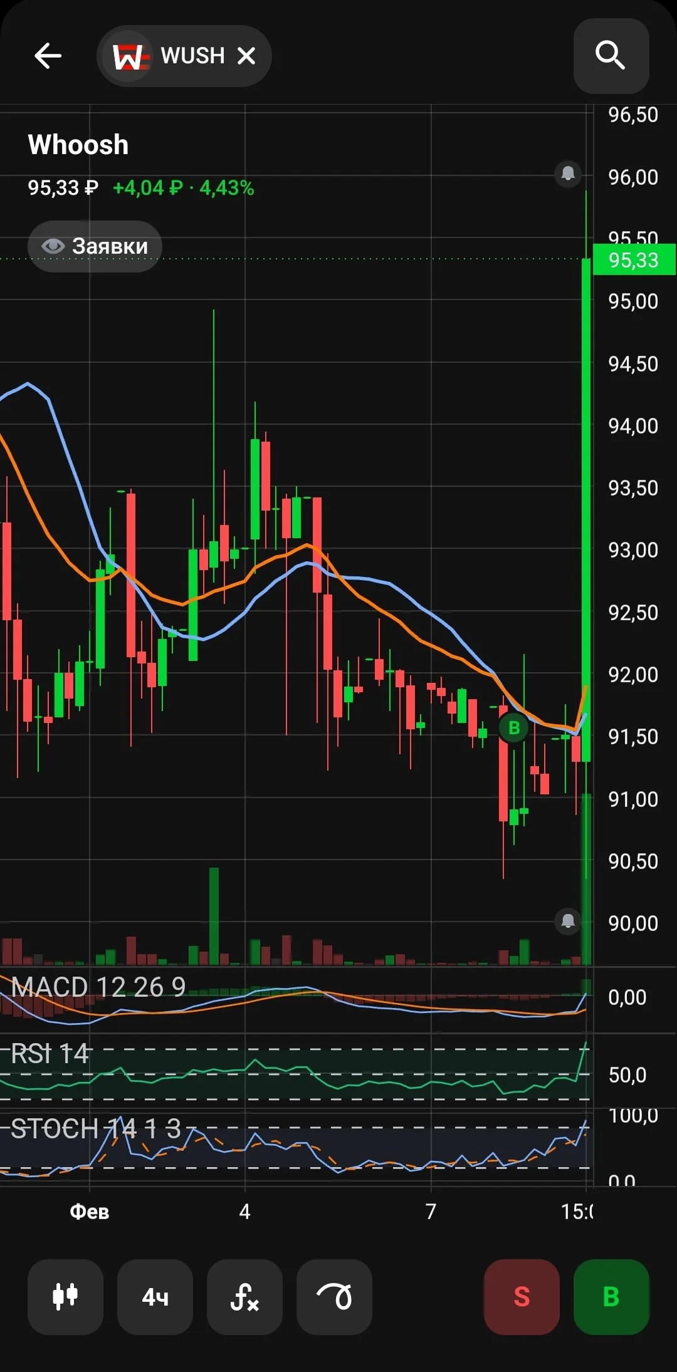The image size is (677, 1372).
Task: Open search with magnifier icon
Action: (x=611, y=56)
